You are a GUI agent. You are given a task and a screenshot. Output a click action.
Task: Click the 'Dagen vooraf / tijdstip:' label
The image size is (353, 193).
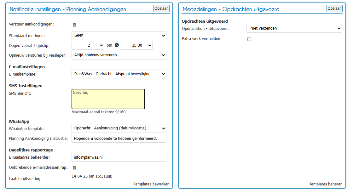click(29, 46)
